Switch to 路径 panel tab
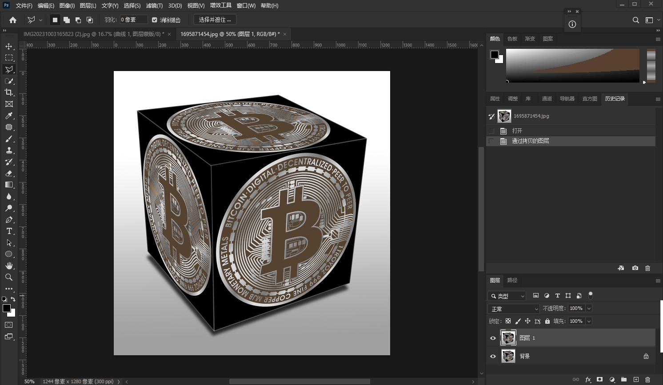 click(x=512, y=280)
